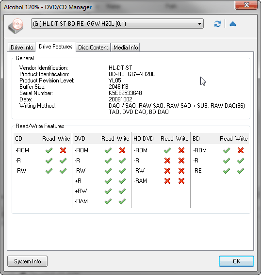Click the HD DVD -RAM row label

[x=141, y=181]
